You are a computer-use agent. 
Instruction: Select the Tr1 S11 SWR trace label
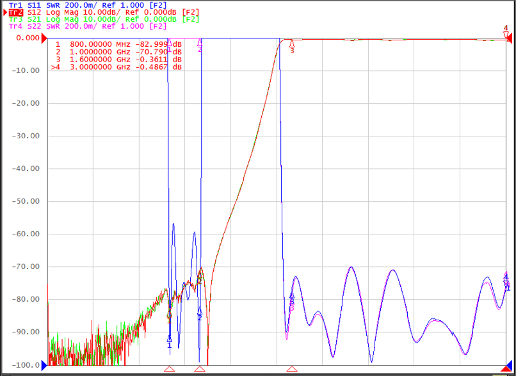point(88,5)
